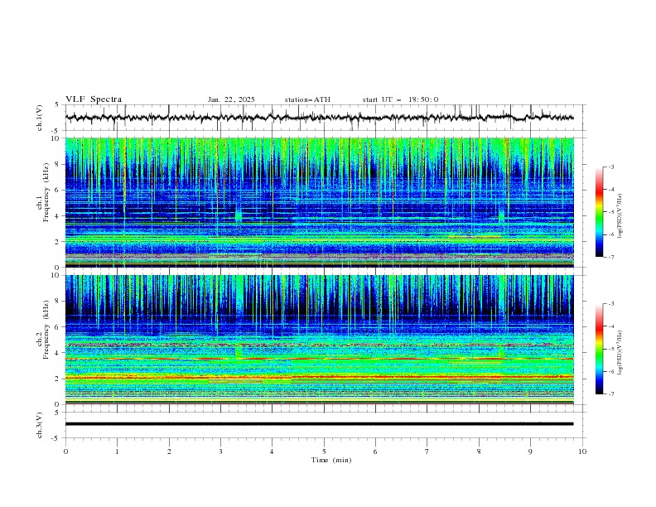
Task: Click the date "Jan. 22, 2025"
Action: coord(231,99)
